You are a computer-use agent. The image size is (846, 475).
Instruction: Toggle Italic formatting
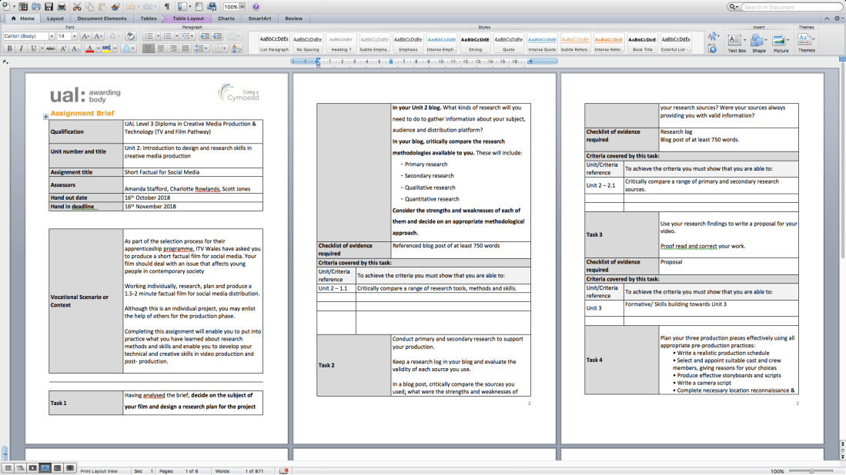[x=22, y=48]
